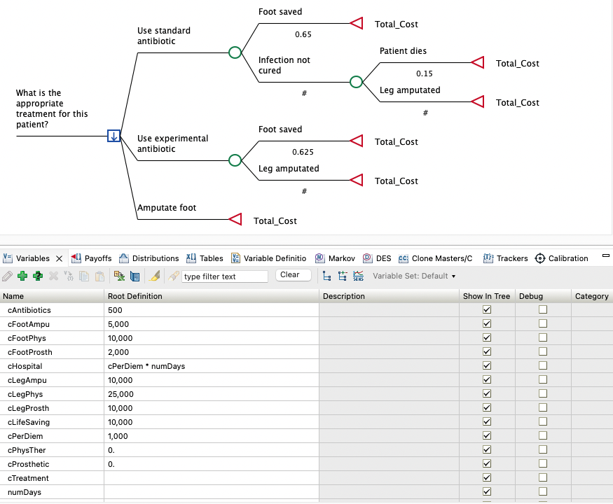The image size is (613, 504).
Task: Uncheck Show In Tree for cAntibiotics
Action: click(486, 309)
